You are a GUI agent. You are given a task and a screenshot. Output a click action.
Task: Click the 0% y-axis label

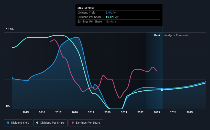[x=8, y=106]
